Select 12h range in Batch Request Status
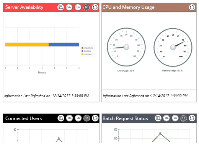This screenshot has height=146, width=199. [x=166, y=118]
